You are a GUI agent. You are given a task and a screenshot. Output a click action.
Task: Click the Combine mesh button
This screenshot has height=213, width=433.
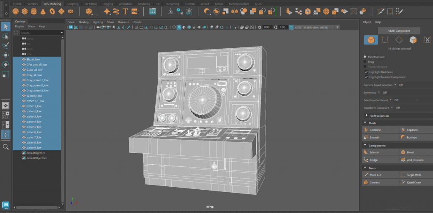pyautogui.click(x=380, y=130)
